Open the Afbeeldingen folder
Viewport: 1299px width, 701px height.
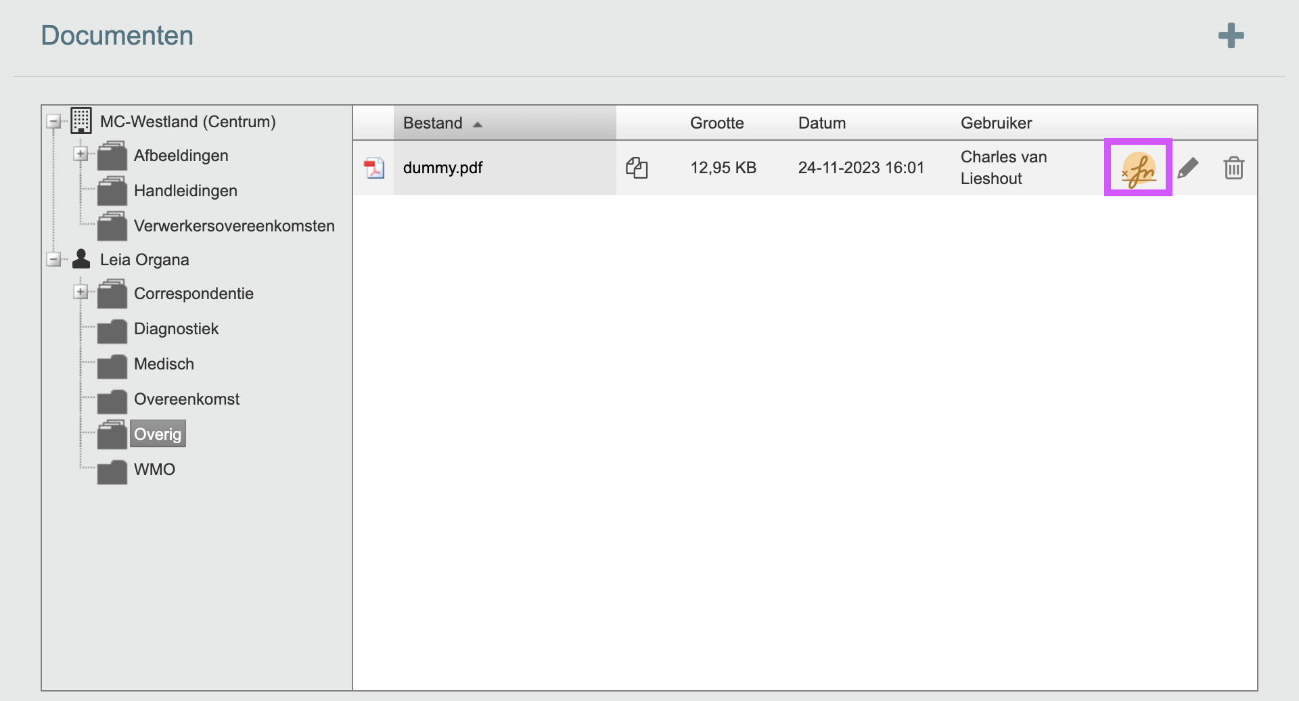(181, 156)
